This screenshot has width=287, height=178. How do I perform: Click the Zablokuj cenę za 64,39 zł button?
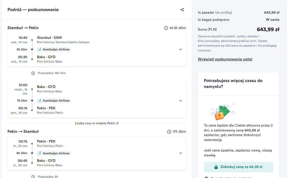click(x=239, y=167)
